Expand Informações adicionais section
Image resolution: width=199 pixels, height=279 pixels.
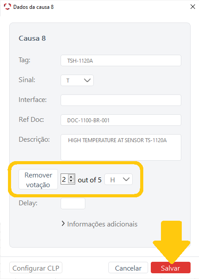99,224
